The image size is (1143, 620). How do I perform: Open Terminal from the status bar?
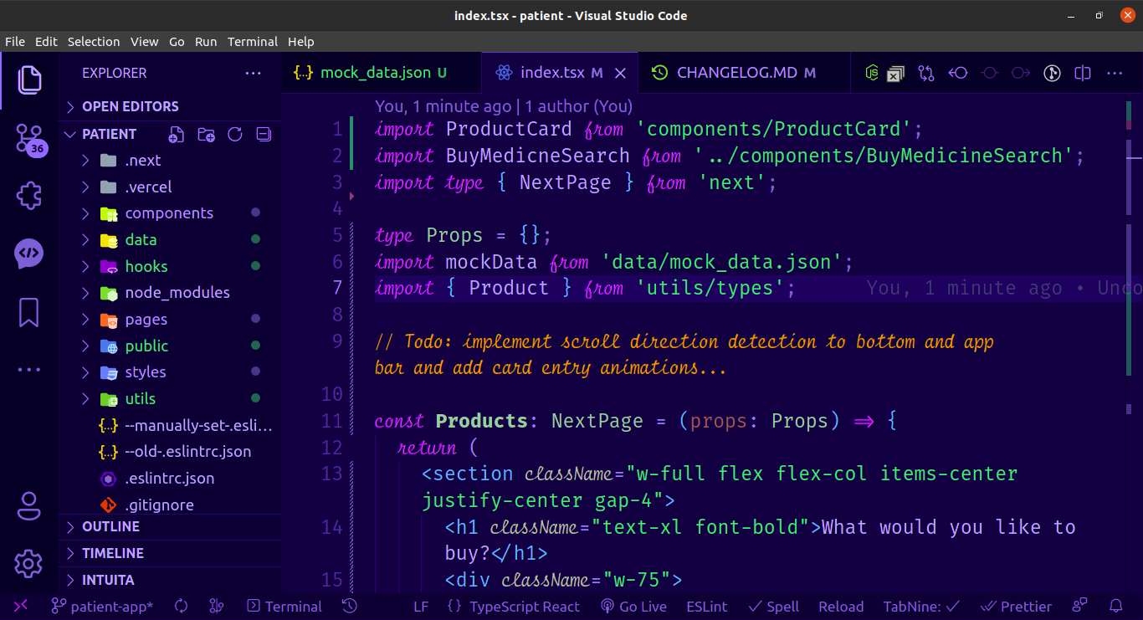tap(283, 607)
